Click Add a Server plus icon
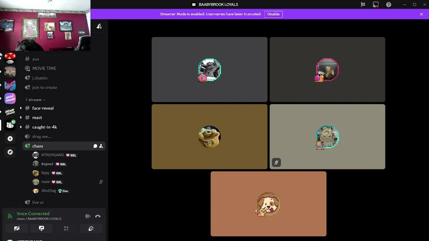Image resolution: width=429 pixels, height=241 pixels. (10, 139)
